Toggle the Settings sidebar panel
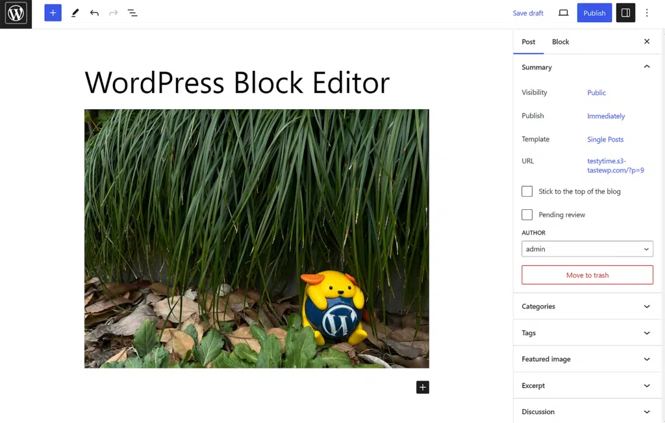 tap(625, 13)
